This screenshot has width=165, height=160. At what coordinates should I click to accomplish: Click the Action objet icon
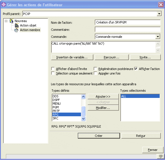(17, 25)
